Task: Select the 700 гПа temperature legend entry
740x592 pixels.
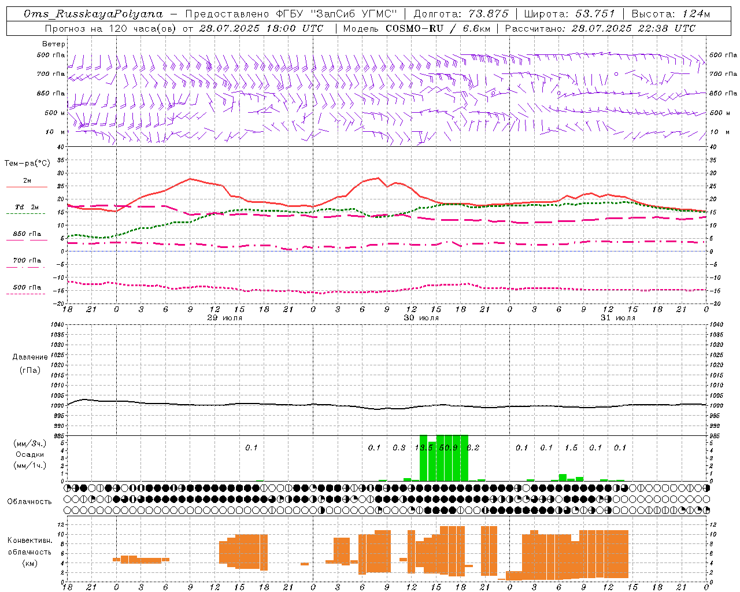Action: tap(27, 260)
